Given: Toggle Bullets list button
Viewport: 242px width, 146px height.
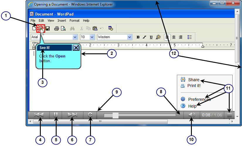Looking at the screenshot, I should 189,37.
